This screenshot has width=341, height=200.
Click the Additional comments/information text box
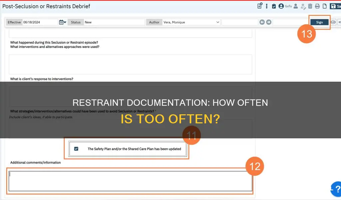[x=130, y=181]
